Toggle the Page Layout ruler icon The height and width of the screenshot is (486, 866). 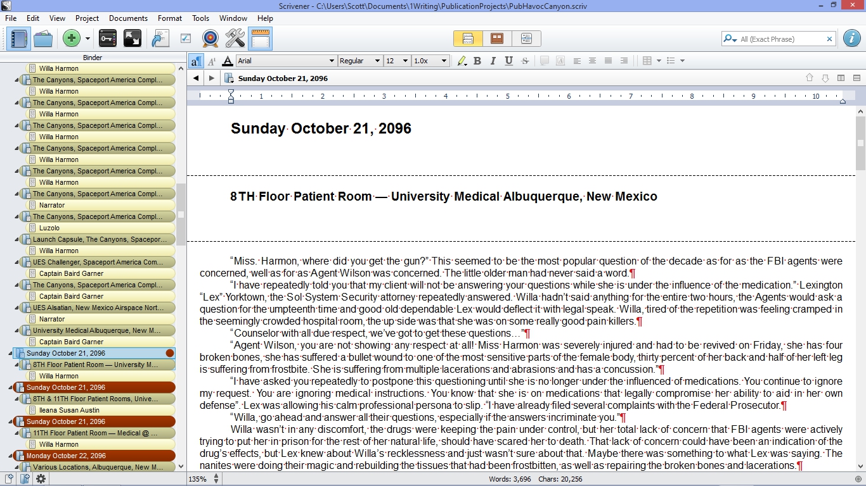(x=261, y=39)
